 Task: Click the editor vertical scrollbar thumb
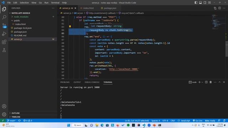pos(227,49)
